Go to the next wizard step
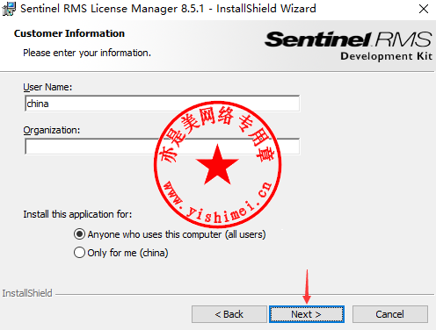This screenshot has width=436, height=330. click(307, 314)
